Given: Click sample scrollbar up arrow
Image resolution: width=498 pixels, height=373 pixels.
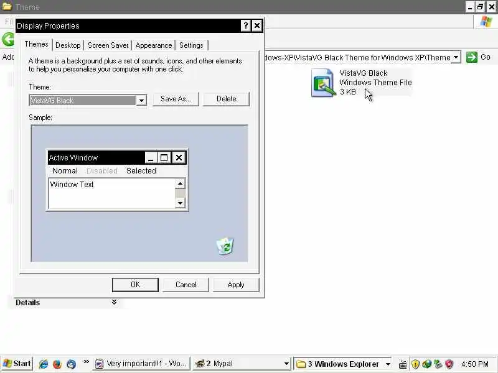Looking at the screenshot, I should (x=180, y=183).
